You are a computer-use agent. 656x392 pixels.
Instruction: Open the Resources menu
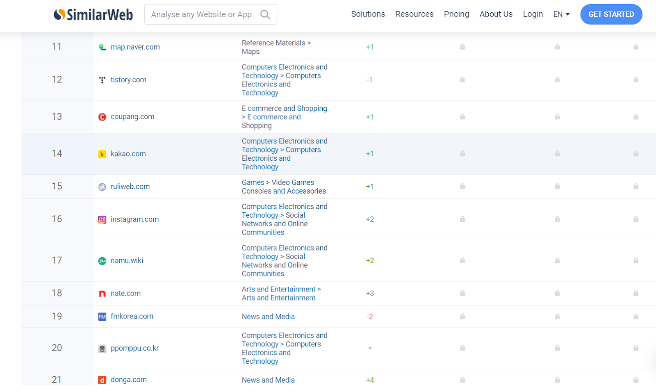click(415, 14)
